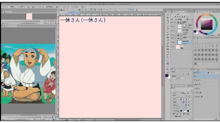
Task: Collapse the folder above the selected layer
Action: click(x=176, y=39)
